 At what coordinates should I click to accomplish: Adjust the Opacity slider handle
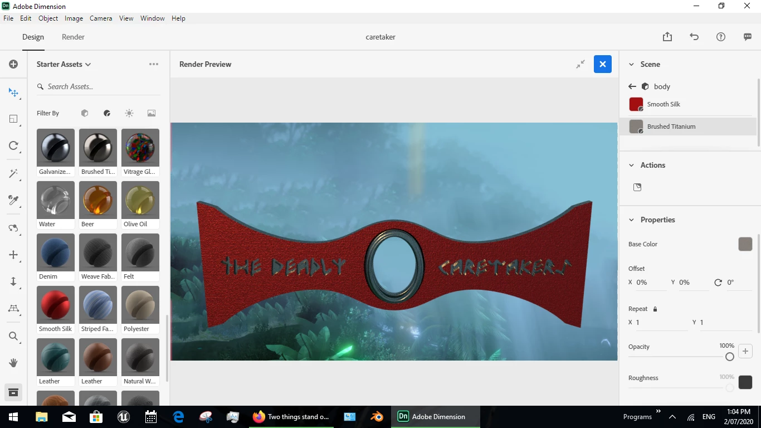(x=730, y=357)
